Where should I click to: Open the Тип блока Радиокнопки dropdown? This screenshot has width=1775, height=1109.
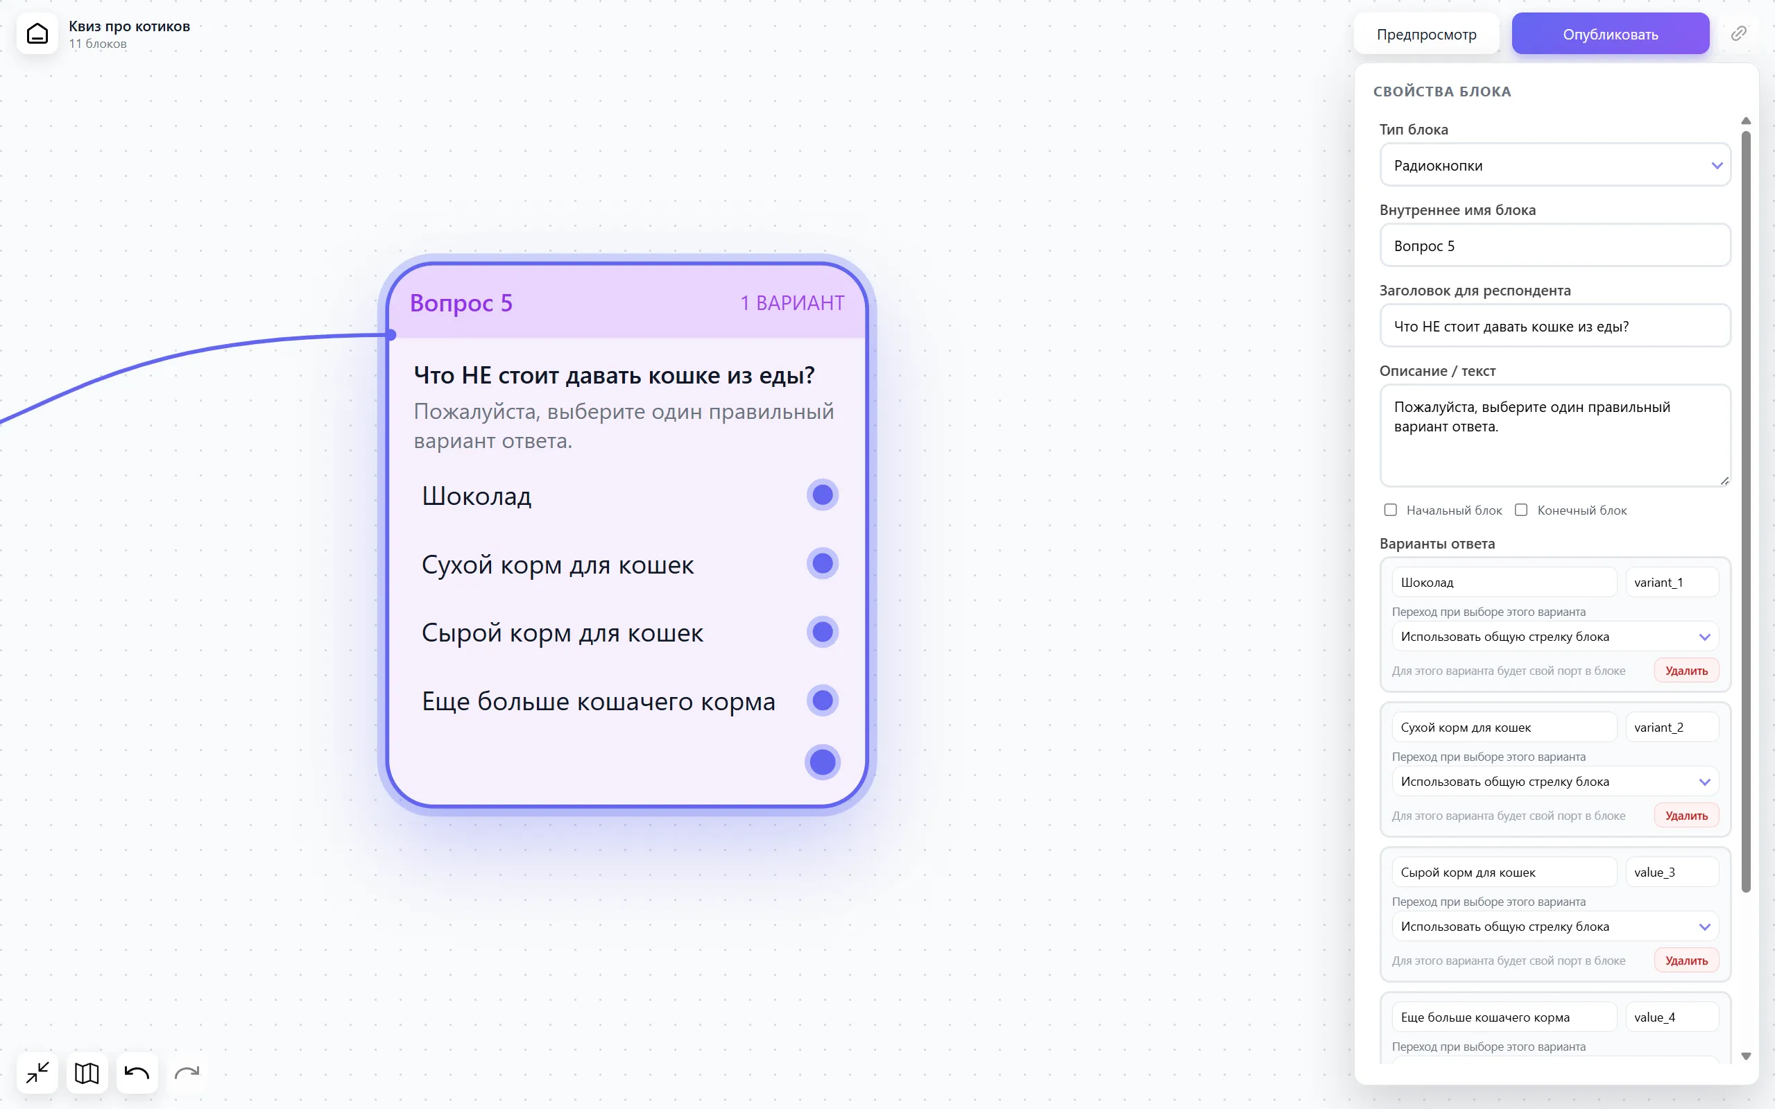pos(1555,165)
